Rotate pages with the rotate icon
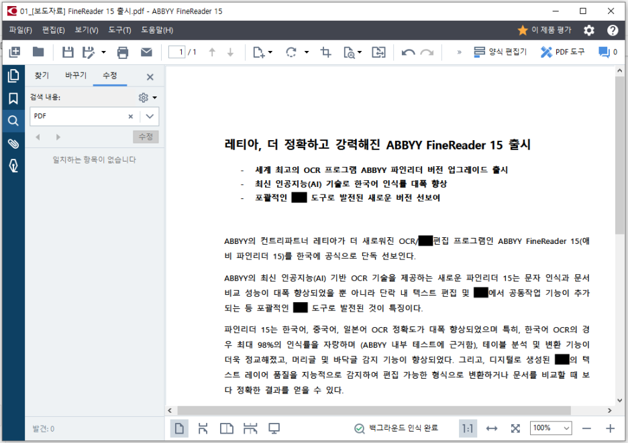Image resolution: width=628 pixels, height=443 pixels. 291,52
